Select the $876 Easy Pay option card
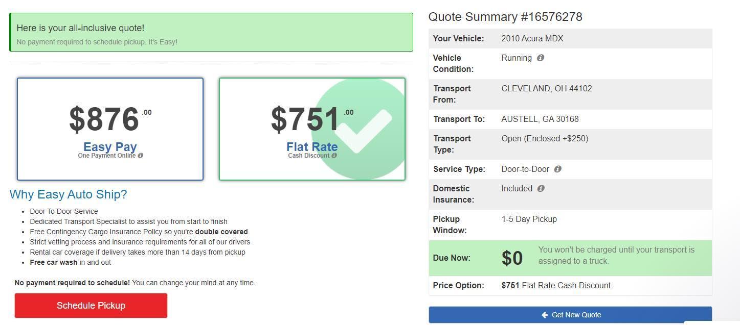 [x=110, y=129]
